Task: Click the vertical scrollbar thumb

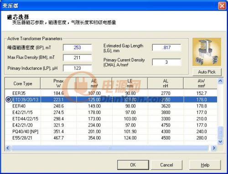Action: click(x=220, y=132)
